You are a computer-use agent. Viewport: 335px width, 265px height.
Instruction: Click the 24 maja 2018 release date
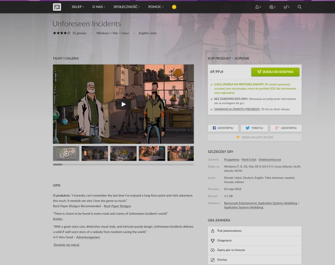(x=233, y=189)
